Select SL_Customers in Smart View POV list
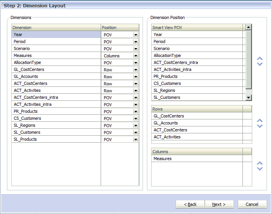 pyautogui.click(x=197, y=97)
